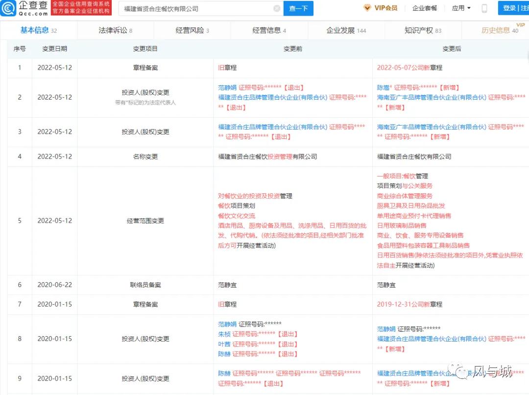
Task: Open 福建贤合庄品牌管理合伙企业 link in row 2
Action: point(273,97)
